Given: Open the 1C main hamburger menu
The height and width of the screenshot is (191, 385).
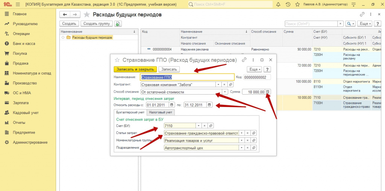Looking at the screenshot, I should point(18,4).
